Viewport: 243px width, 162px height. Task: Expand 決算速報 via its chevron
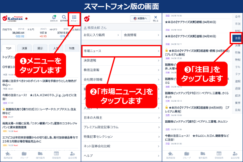click(x=158, y=60)
